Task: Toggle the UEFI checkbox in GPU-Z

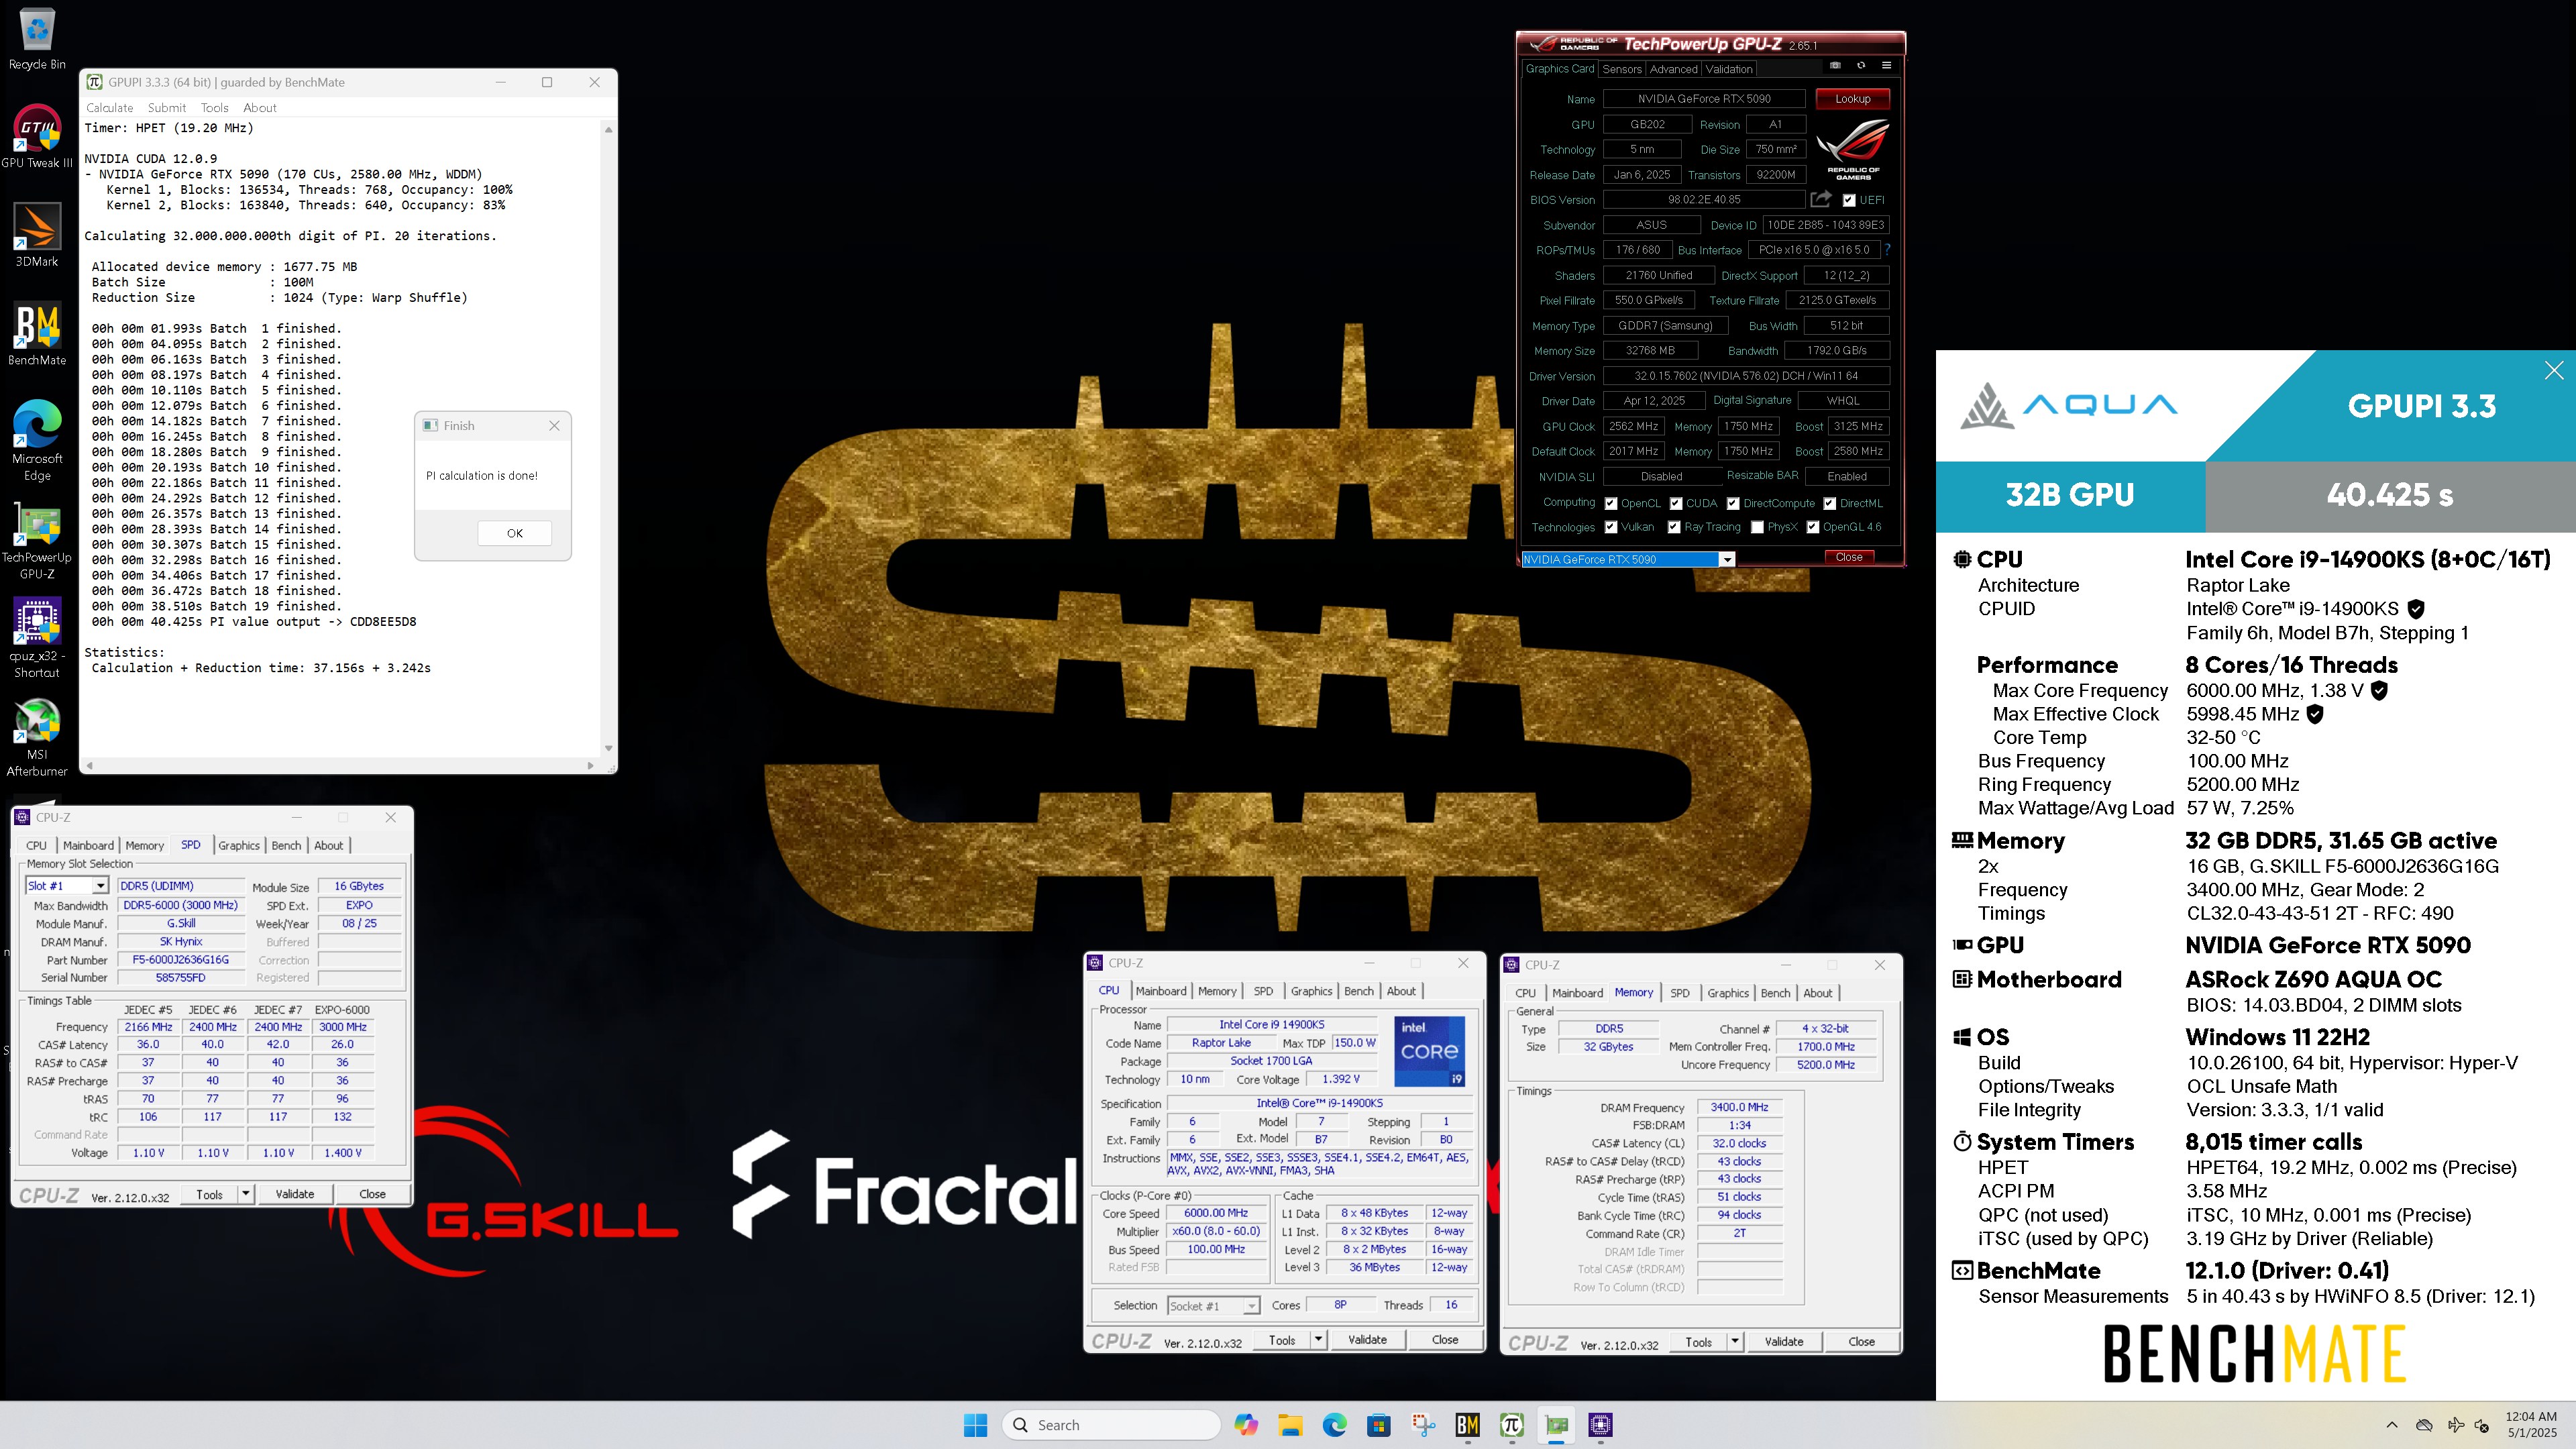Action: point(1849,200)
